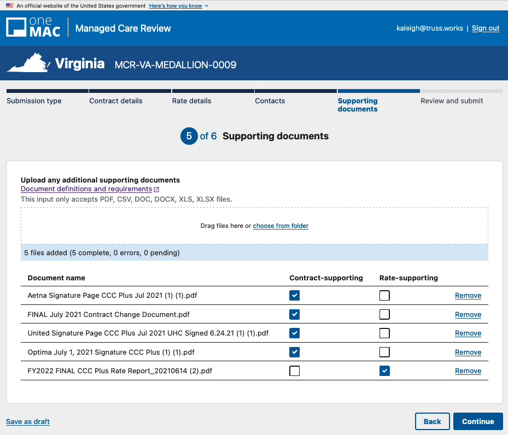Go to the Submission type step

[34, 101]
